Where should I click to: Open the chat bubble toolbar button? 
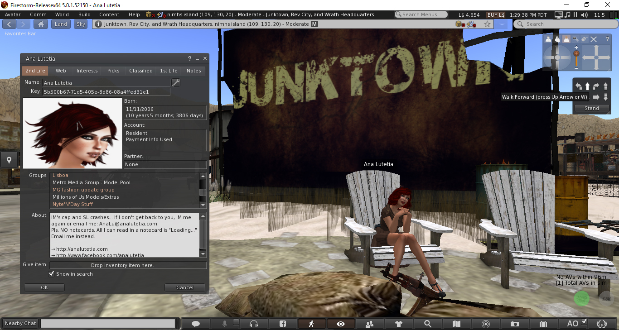click(x=196, y=324)
